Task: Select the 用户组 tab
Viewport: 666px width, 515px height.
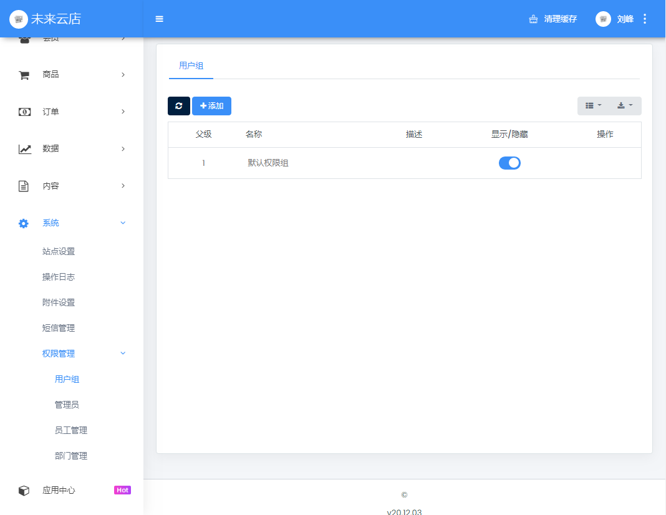Action: click(x=191, y=65)
